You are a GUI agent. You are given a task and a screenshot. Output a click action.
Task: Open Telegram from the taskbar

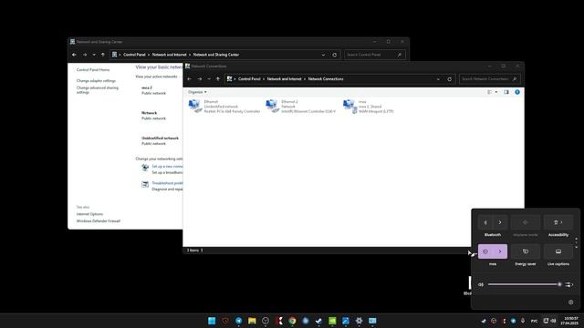(238, 321)
